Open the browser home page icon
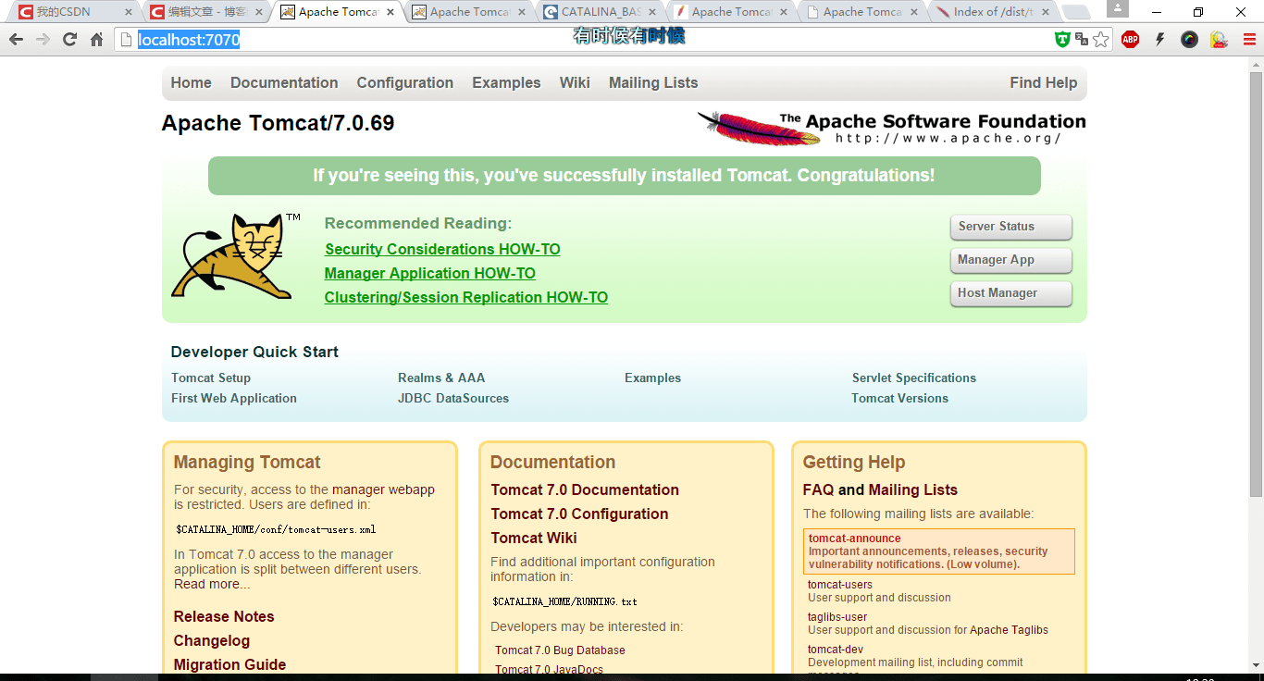Image resolution: width=1264 pixels, height=681 pixels. pos(96,40)
